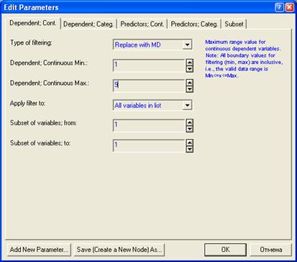
Task: Decrease Dependent Continuous Max. with down spinner
Action: point(189,89)
